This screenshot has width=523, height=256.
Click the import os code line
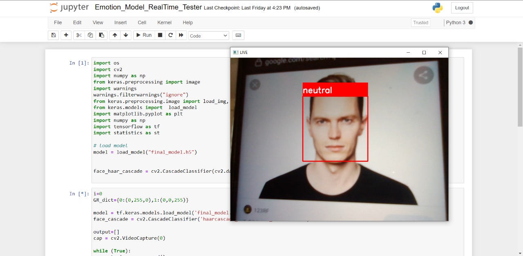pos(106,63)
